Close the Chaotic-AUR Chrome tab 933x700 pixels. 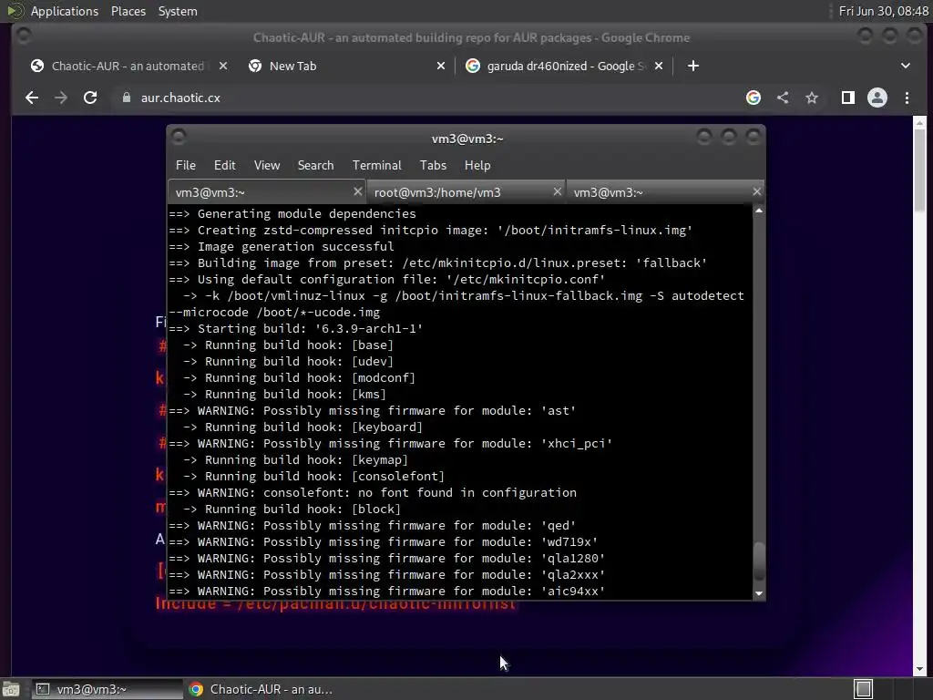click(223, 66)
